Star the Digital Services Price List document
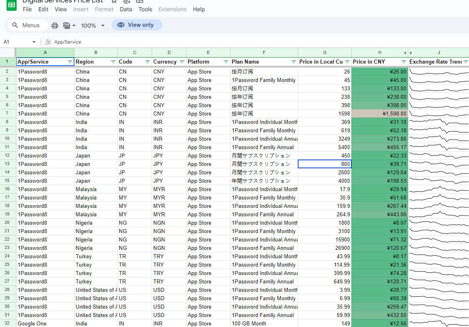Screen dimensions: 469x327 [x=114, y=1]
